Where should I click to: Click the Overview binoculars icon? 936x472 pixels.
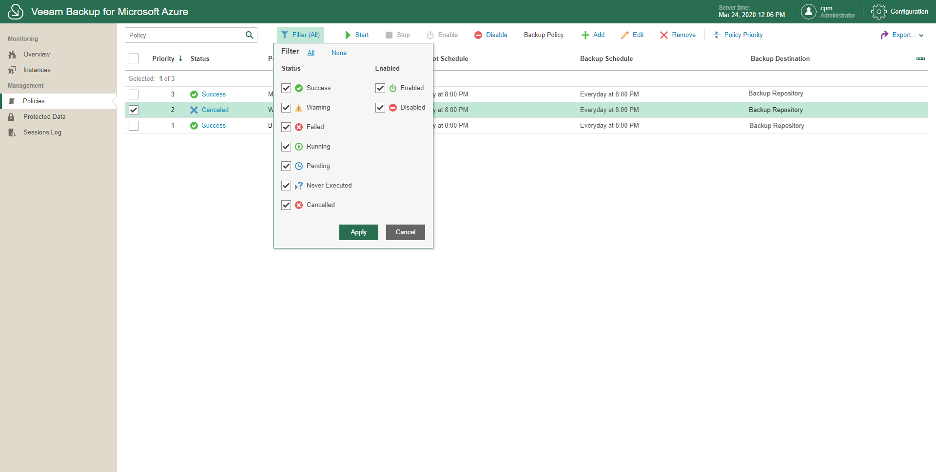(12, 55)
